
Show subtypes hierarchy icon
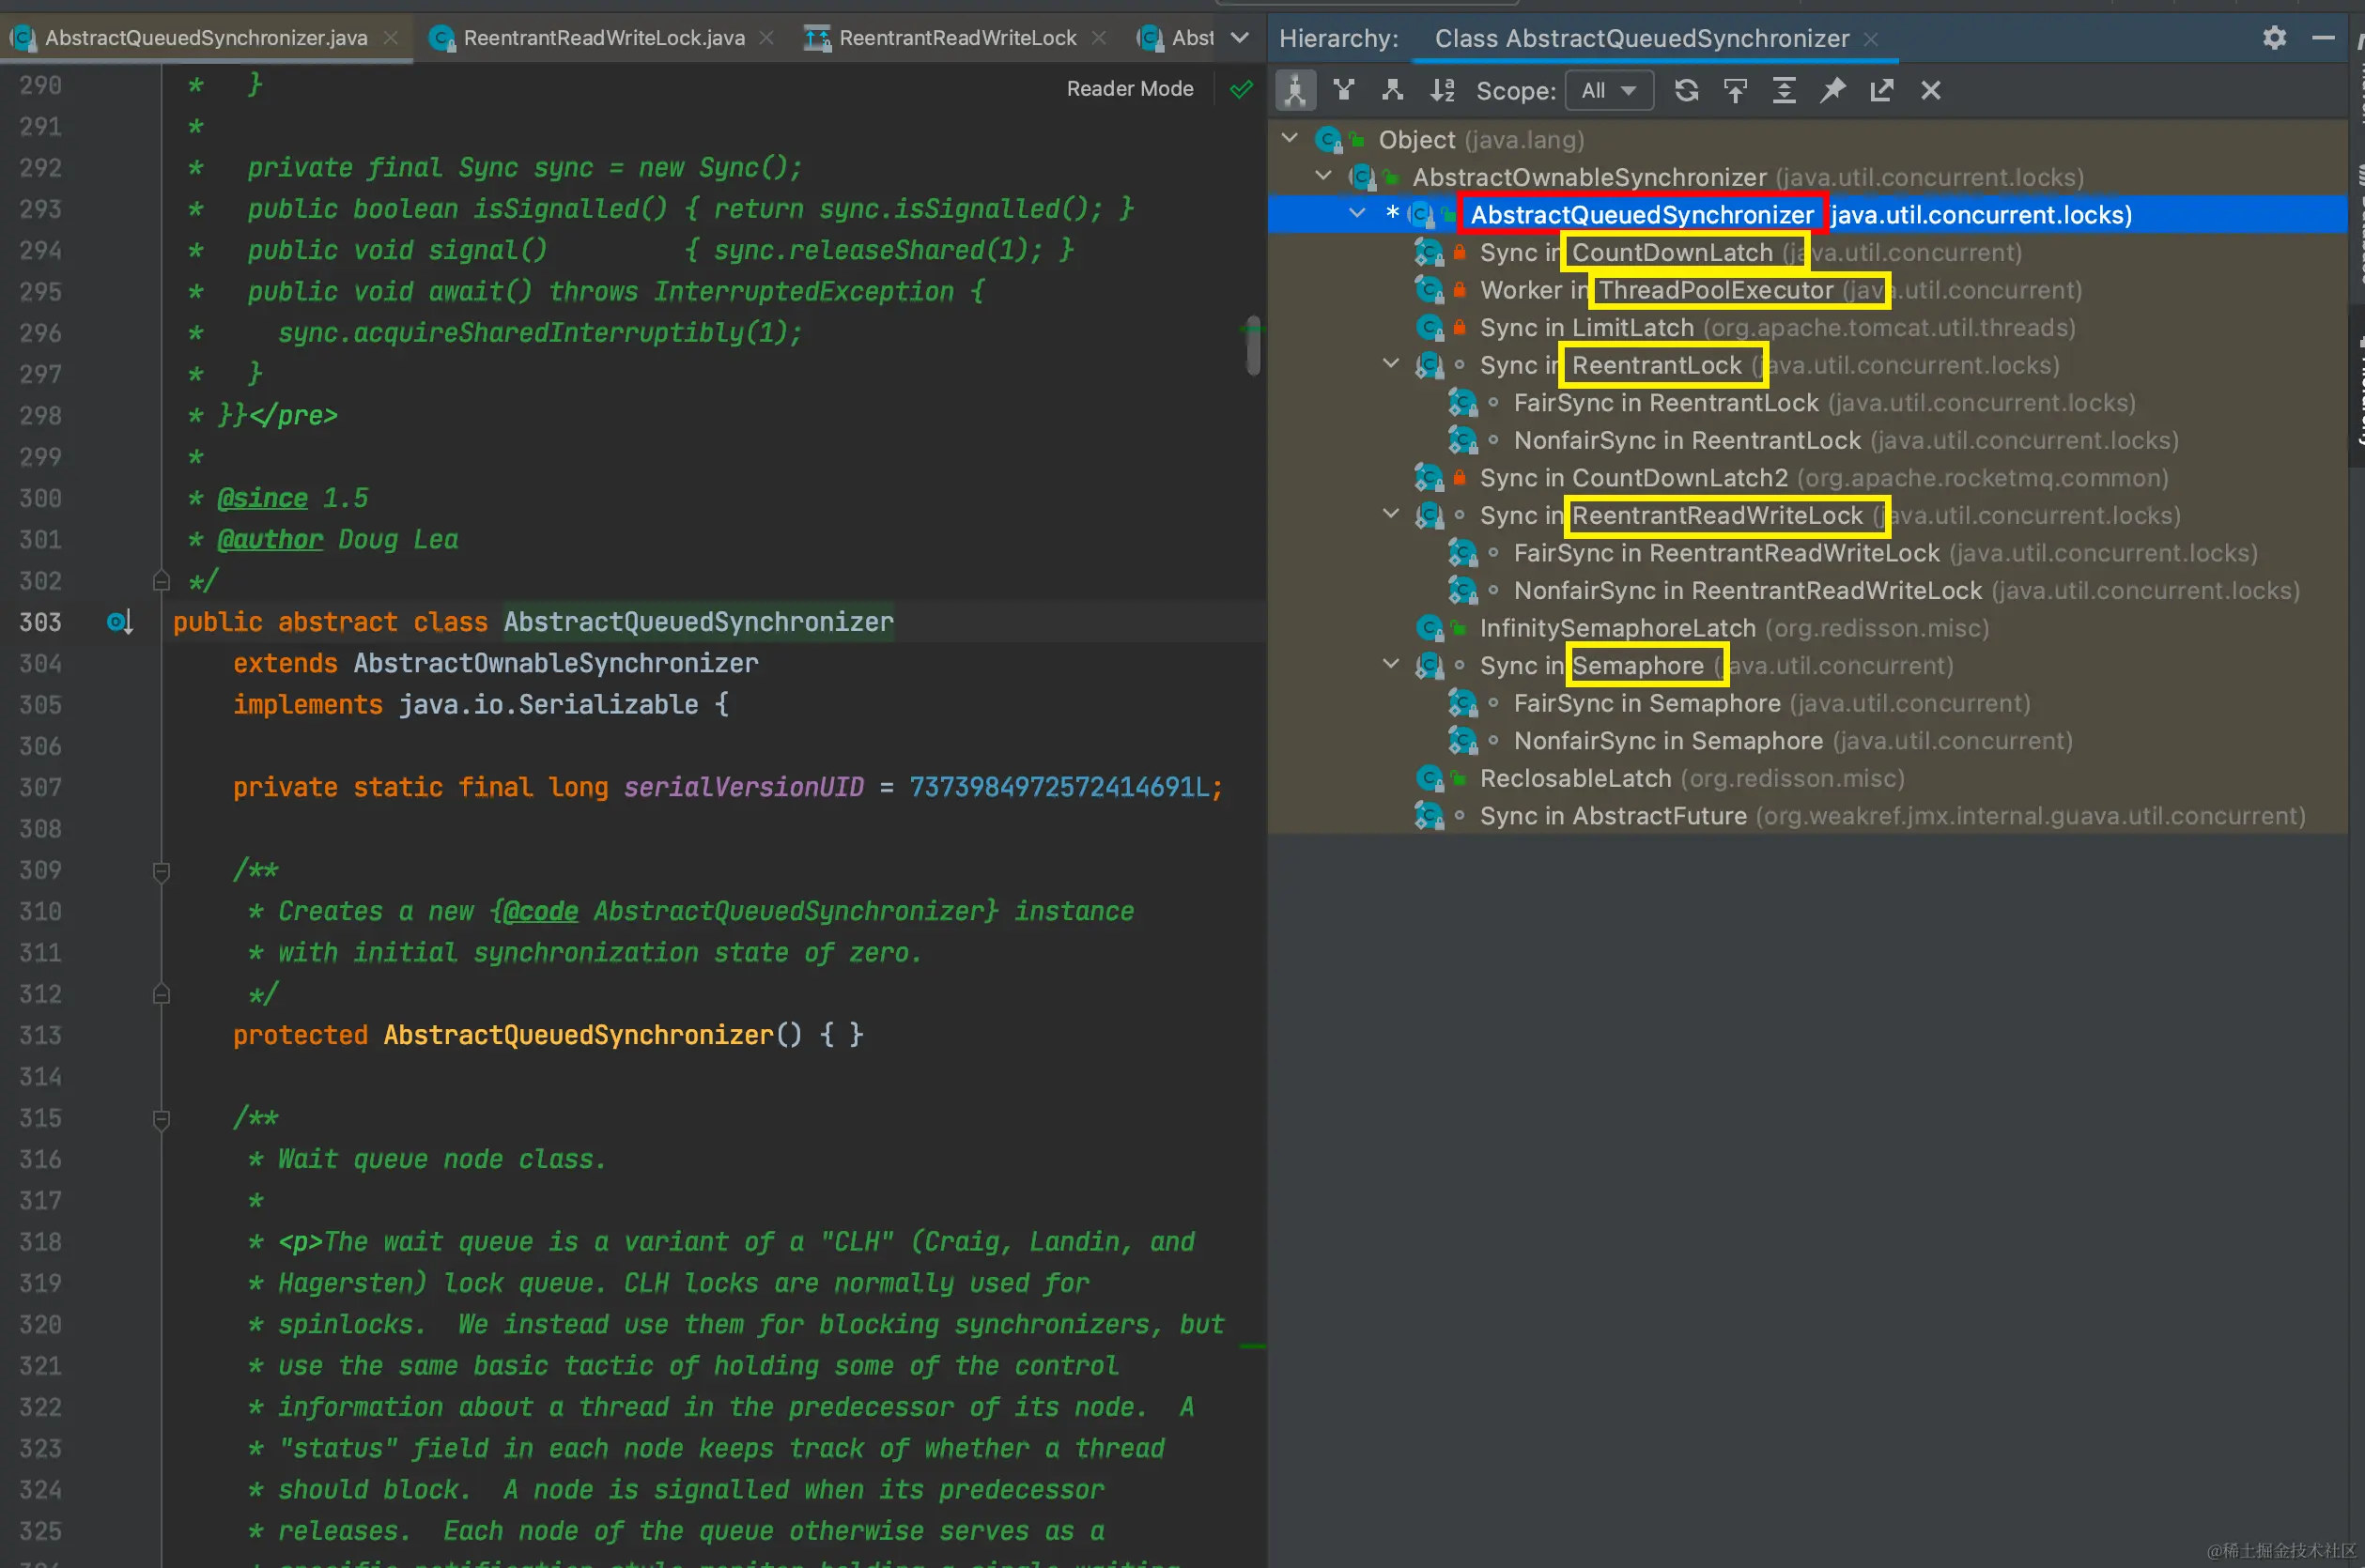(1392, 91)
